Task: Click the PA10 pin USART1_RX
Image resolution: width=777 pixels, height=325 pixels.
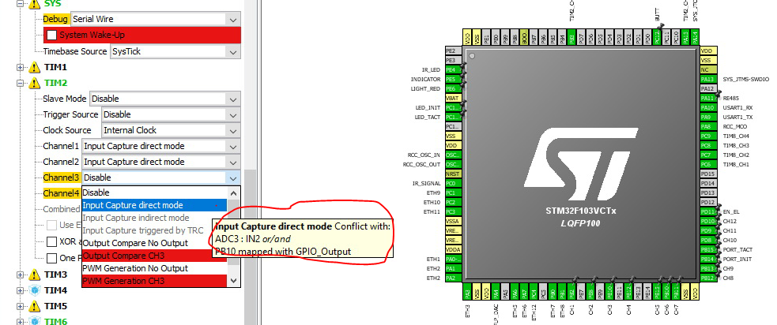Action: (x=707, y=107)
